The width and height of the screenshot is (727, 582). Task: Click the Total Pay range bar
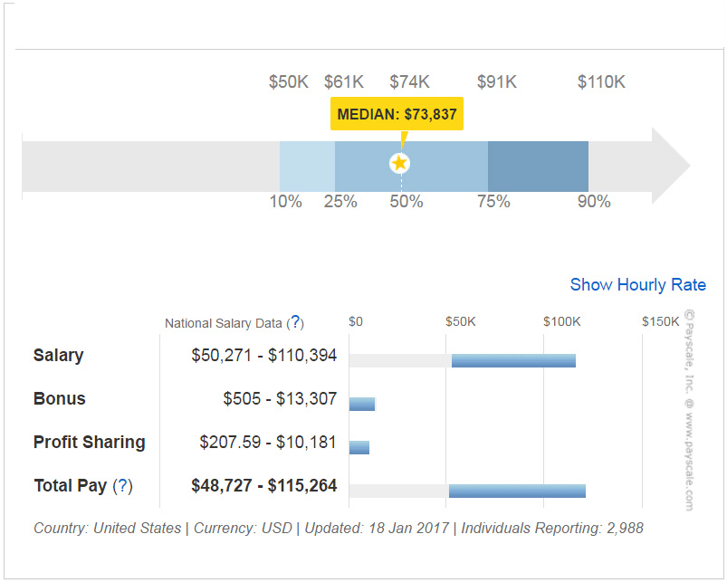[x=517, y=491]
